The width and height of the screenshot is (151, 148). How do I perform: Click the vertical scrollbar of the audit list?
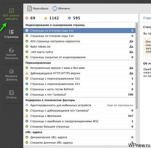click(x=137, y=66)
